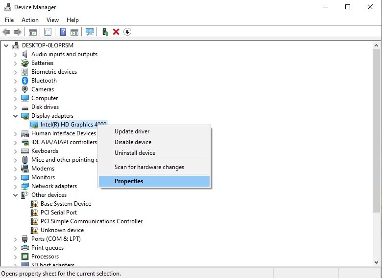Click the Show/Hide Action Pane toolbar icon

[74, 32]
